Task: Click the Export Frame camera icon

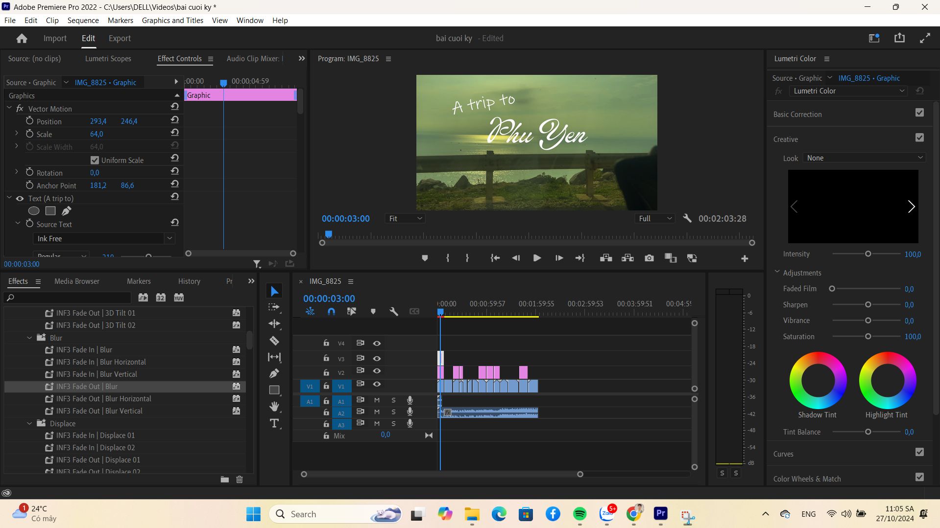Action: coord(649,258)
